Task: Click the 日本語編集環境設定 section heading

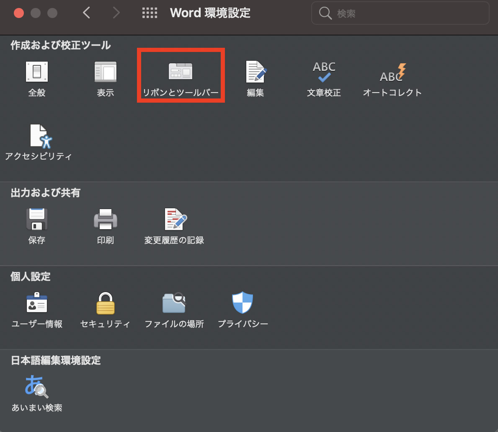Action: (x=56, y=360)
